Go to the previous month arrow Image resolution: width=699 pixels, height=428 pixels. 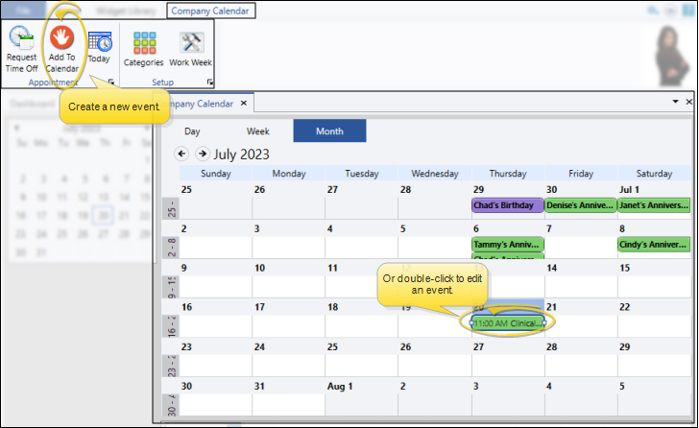point(181,154)
